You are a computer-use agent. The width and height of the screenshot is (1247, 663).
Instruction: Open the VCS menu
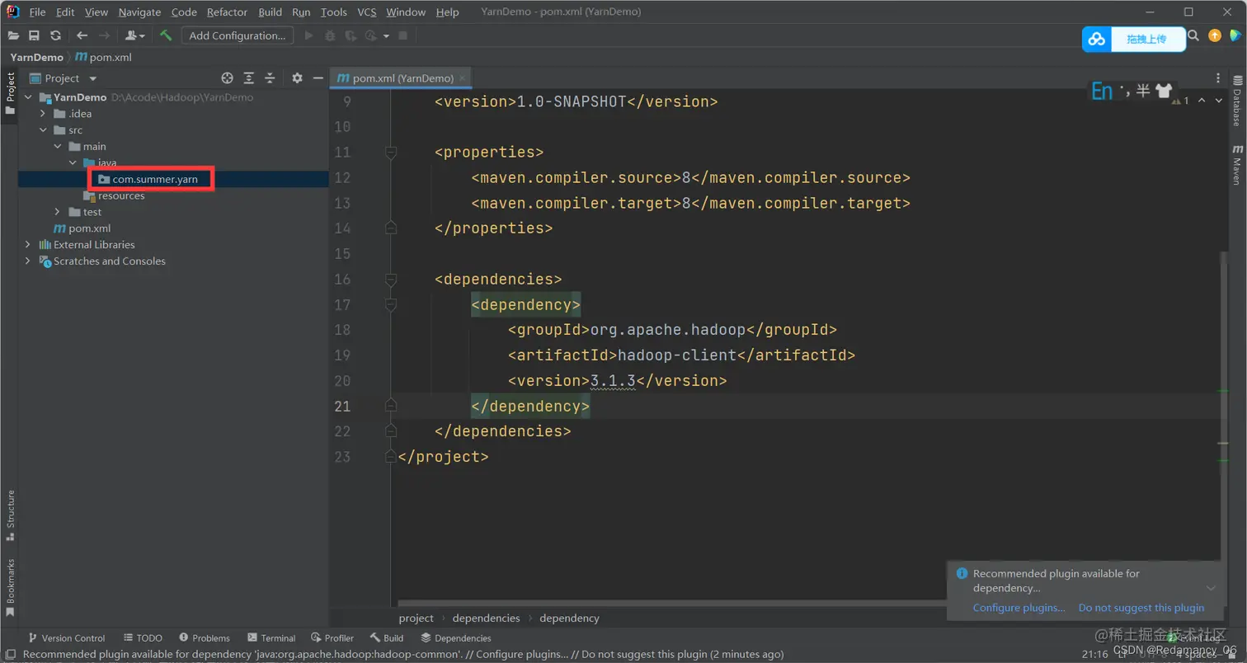(367, 12)
